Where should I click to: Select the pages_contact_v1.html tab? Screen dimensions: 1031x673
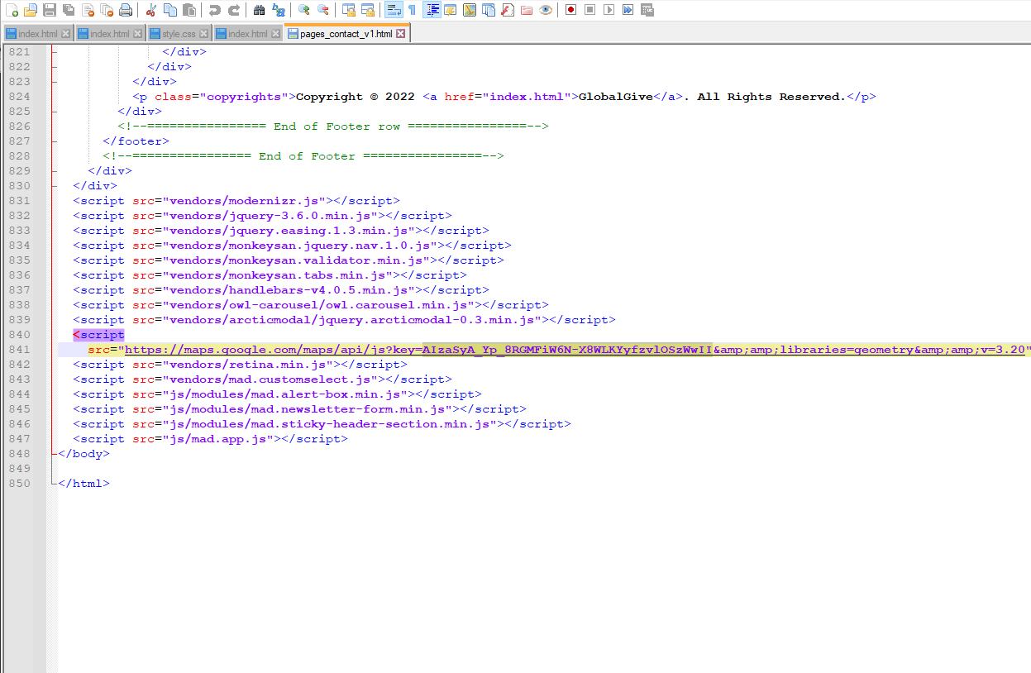point(346,34)
